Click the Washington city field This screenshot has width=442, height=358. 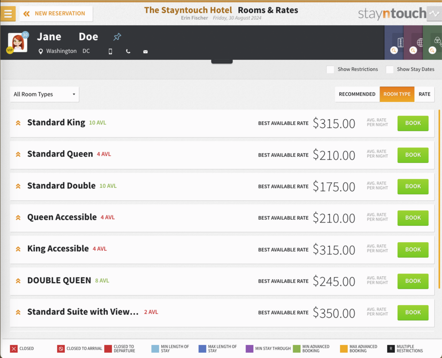pyautogui.click(x=61, y=51)
